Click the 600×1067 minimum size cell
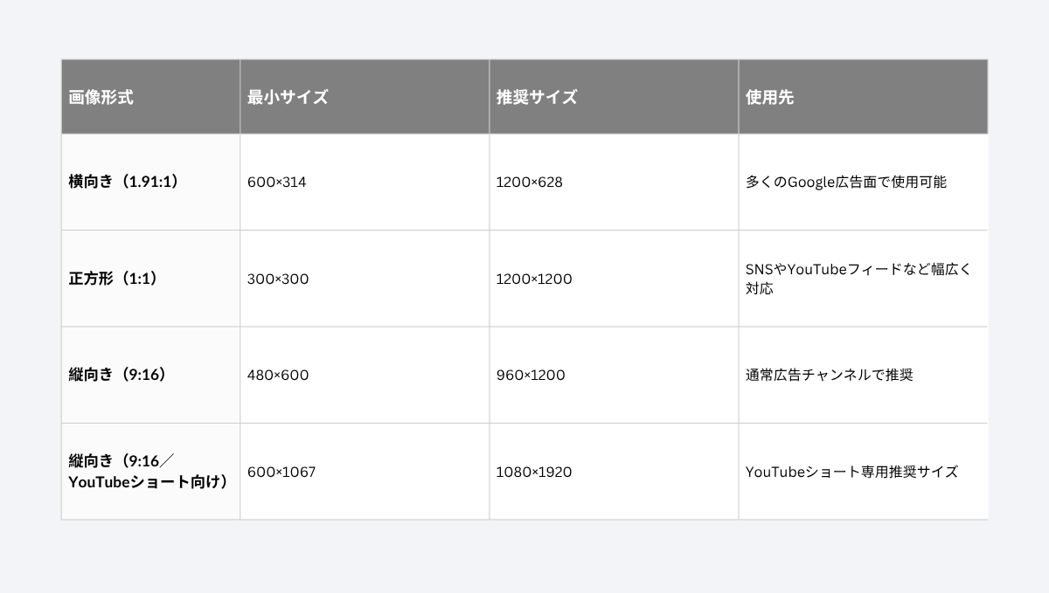 click(x=365, y=472)
